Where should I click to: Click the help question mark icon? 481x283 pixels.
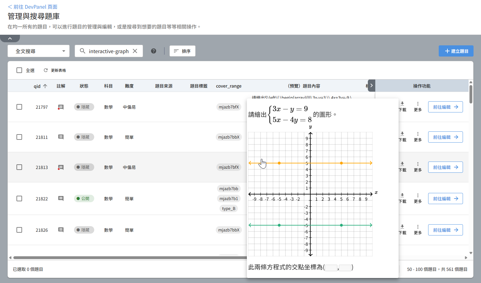[x=154, y=51]
